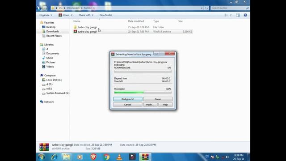286x161 pixels.
Task: Expand the Open button dropdown arrow
Action: [x=71, y=15]
